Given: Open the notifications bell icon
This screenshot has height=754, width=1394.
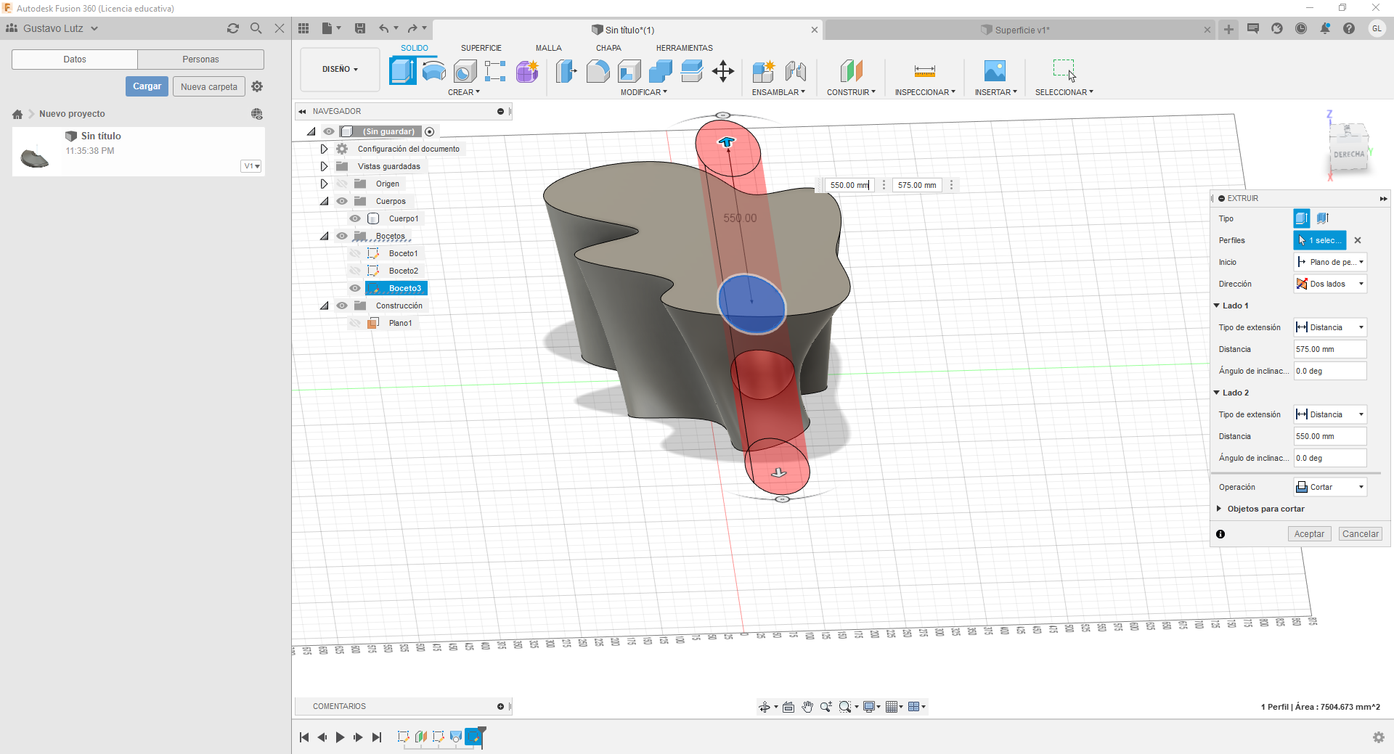Looking at the screenshot, I should (1325, 28).
